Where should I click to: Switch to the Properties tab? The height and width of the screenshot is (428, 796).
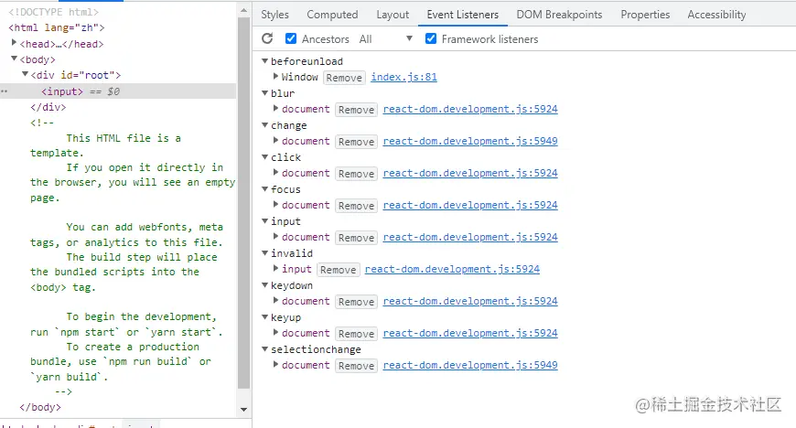point(645,15)
